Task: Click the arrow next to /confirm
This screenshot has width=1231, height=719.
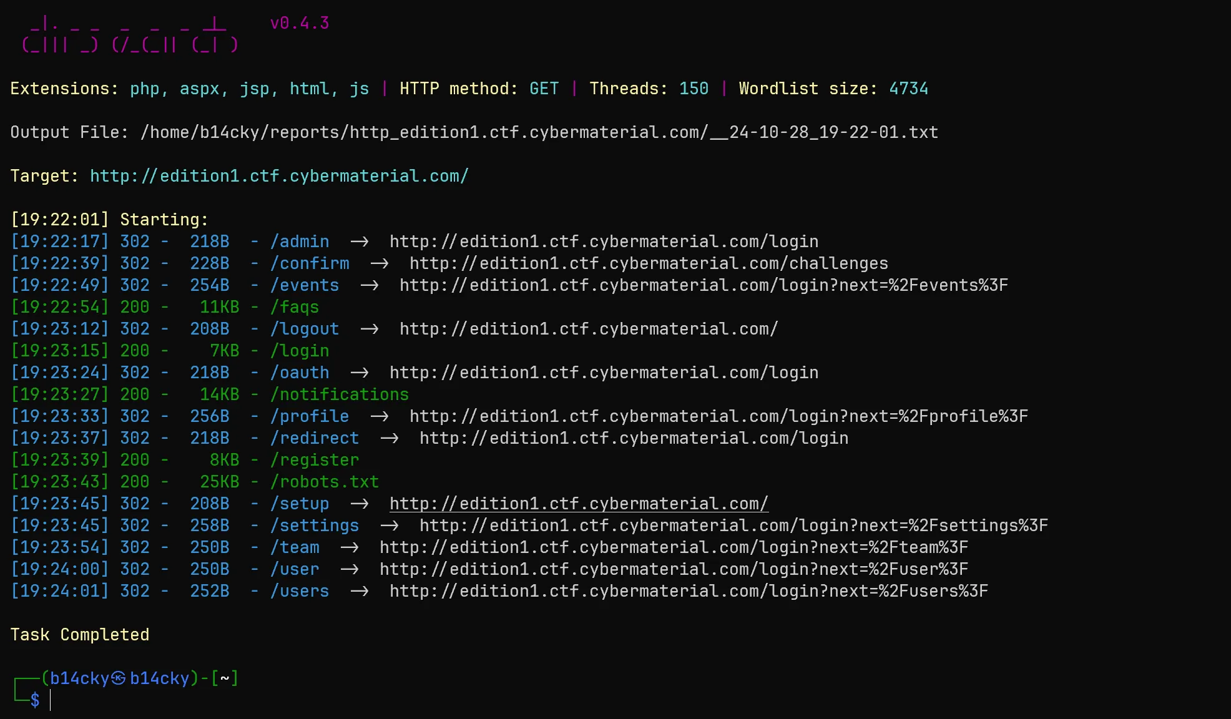Action: [379, 263]
